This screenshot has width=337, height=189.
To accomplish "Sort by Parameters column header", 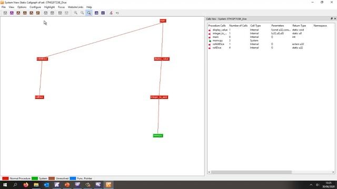I will [x=277, y=26].
